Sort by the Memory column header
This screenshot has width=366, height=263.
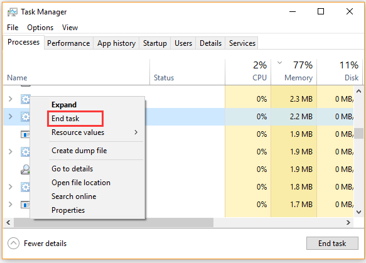point(294,72)
